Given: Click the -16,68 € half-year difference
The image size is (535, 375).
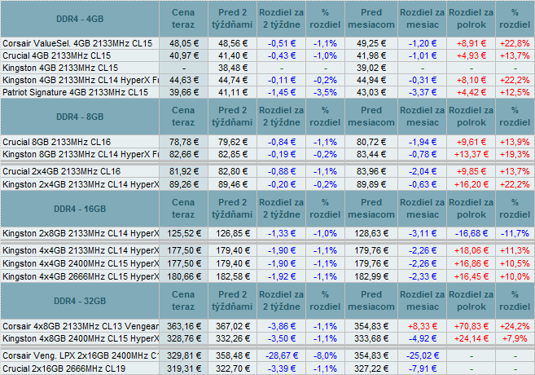Looking at the screenshot, I should (471, 234).
